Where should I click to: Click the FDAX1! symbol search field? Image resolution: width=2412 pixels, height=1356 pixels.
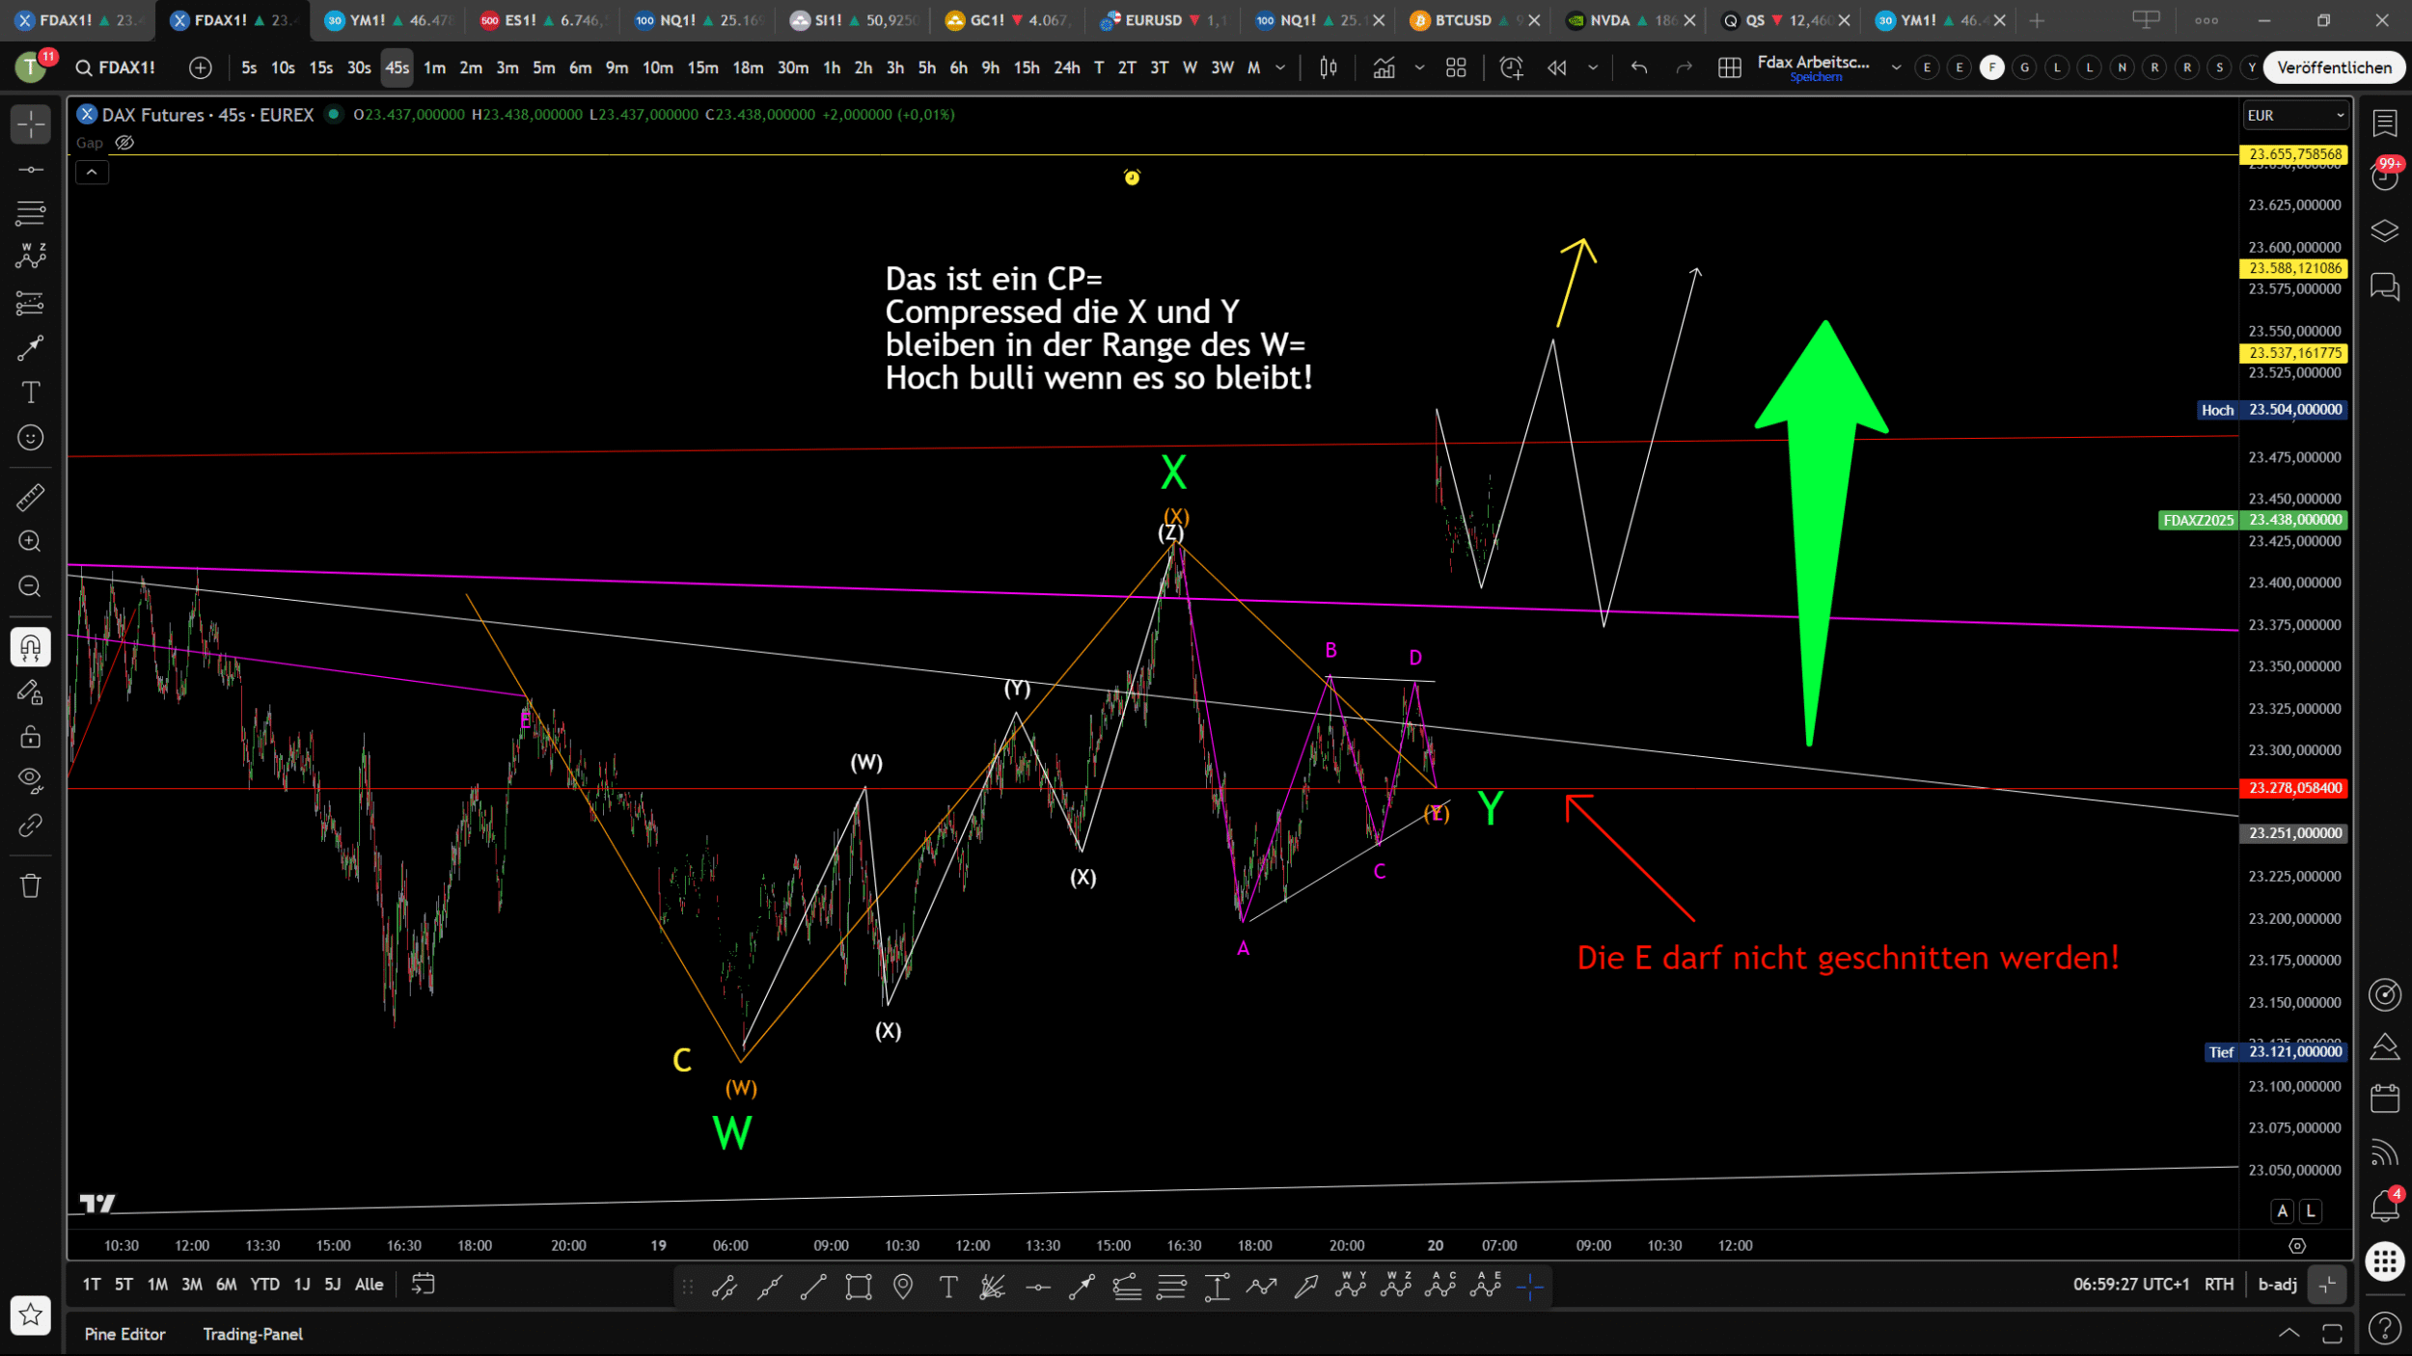tap(116, 68)
